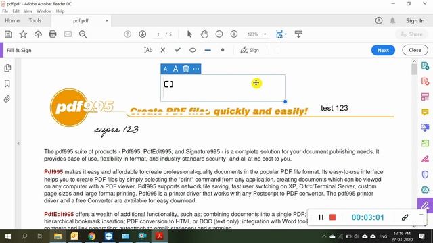This screenshot has width=433, height=243.
Task: Open the Windows Start menu
Action: click(8, 236)
